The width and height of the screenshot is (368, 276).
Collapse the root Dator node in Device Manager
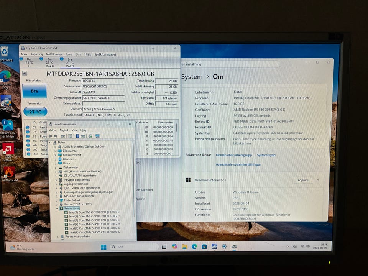click(x=50, y=143)
